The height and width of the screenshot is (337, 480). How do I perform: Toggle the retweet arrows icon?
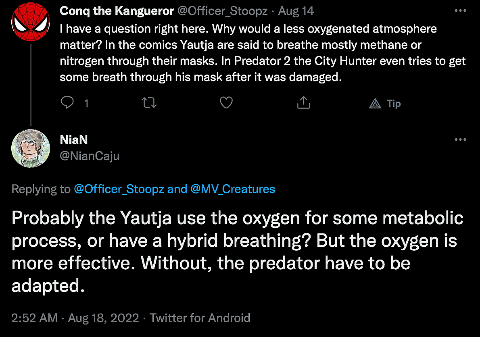click(150, 103)
